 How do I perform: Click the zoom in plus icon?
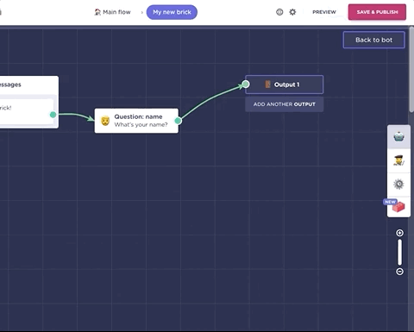tap(399, 233)
